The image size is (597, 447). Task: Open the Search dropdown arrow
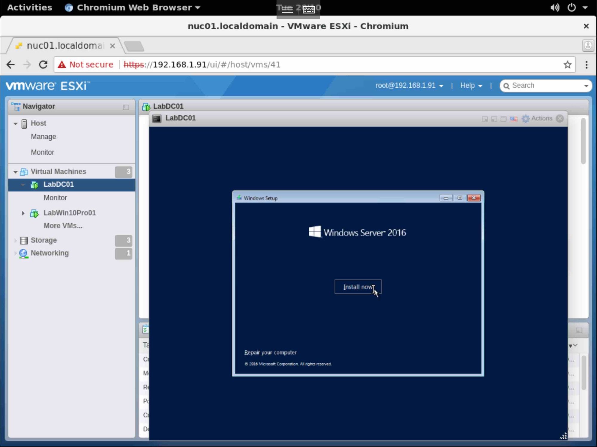click(586, 86)
